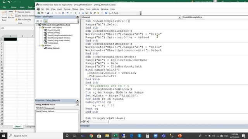The width and height of the screenshot is (248, 139).
Task: Click the Redo arrow in VBA toolbar
Action: click(71, 13)
